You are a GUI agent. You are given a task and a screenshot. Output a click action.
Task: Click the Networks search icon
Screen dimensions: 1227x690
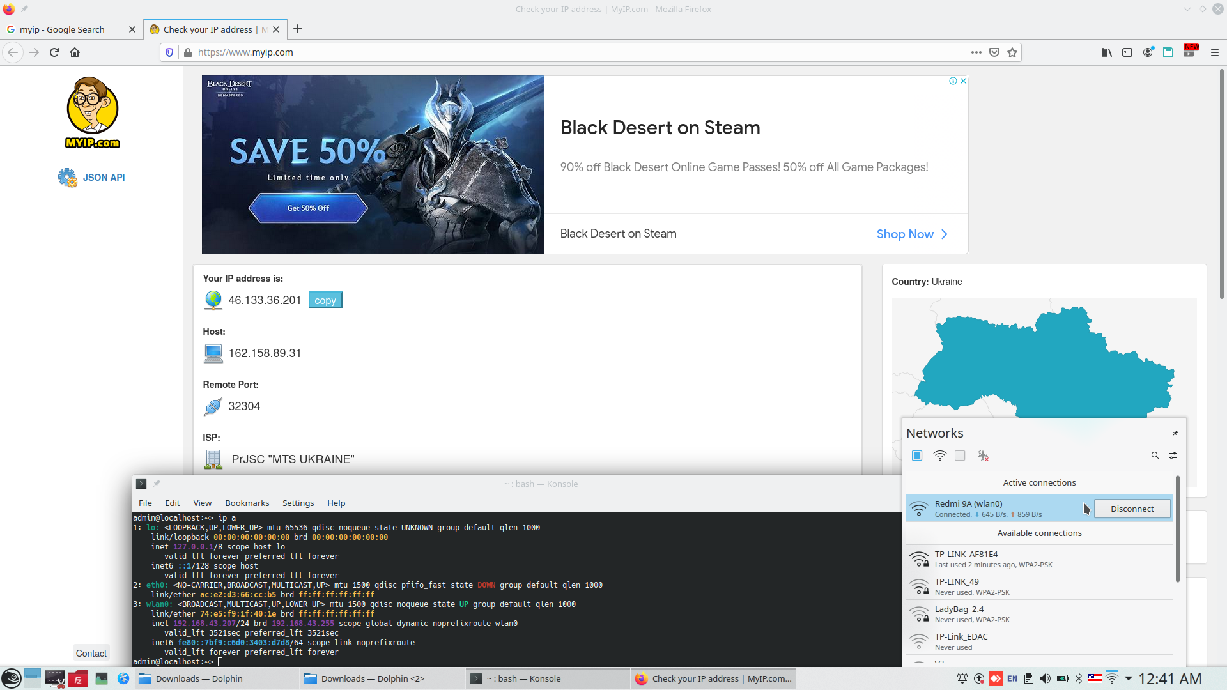[x=1155, y=456]
